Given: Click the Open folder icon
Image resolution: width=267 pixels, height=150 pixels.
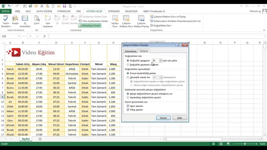Looking at the screenshot, I should (59, 6).
